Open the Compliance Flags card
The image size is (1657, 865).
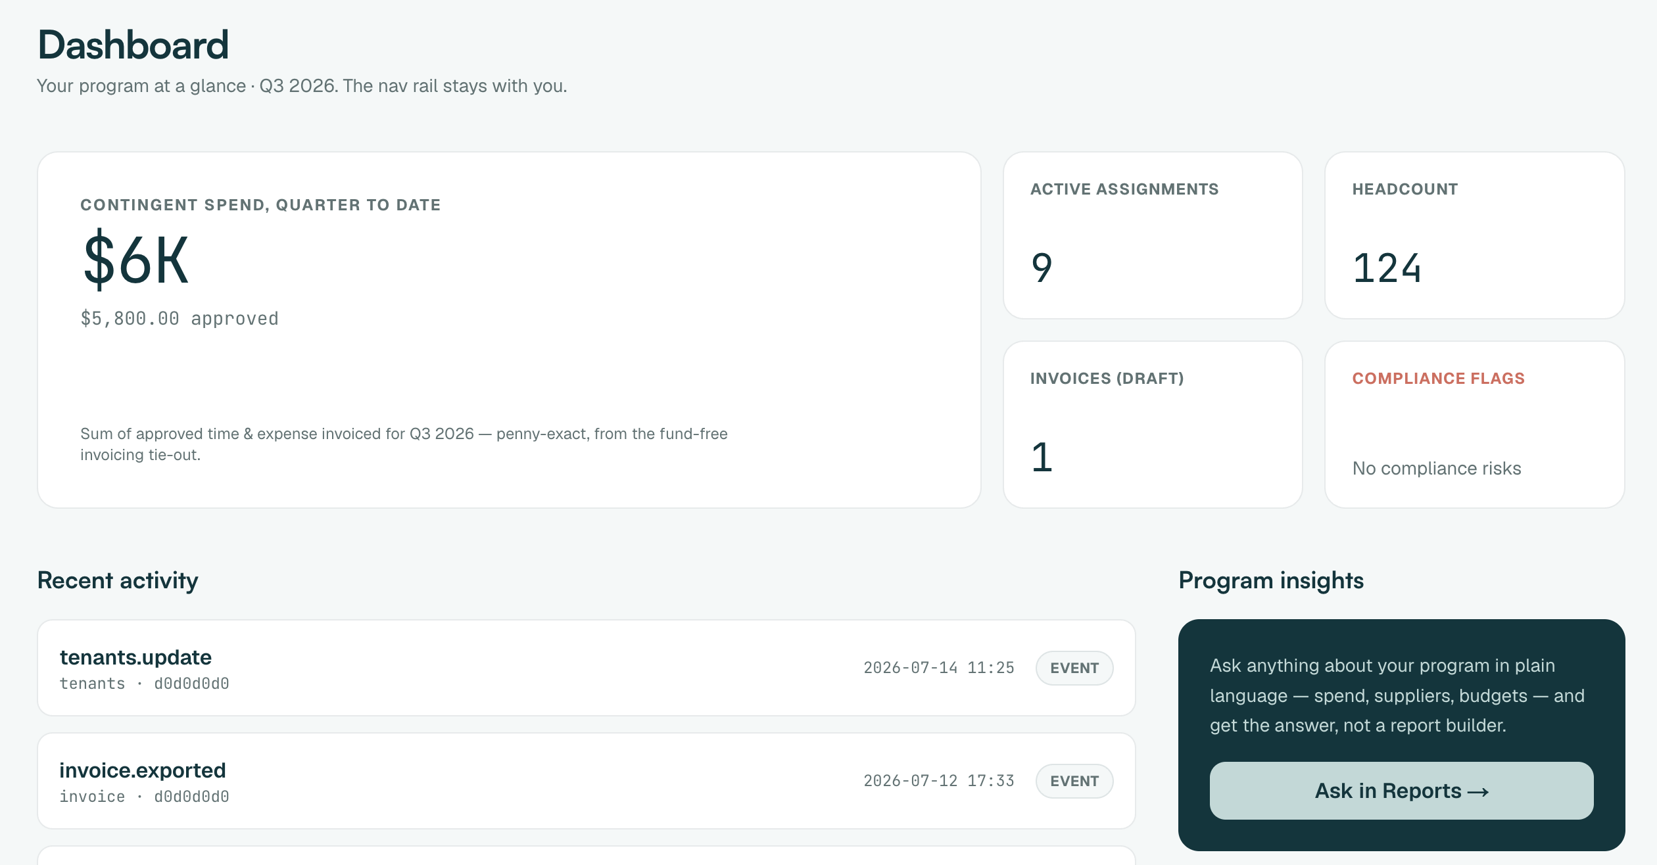coord(1474,425)
